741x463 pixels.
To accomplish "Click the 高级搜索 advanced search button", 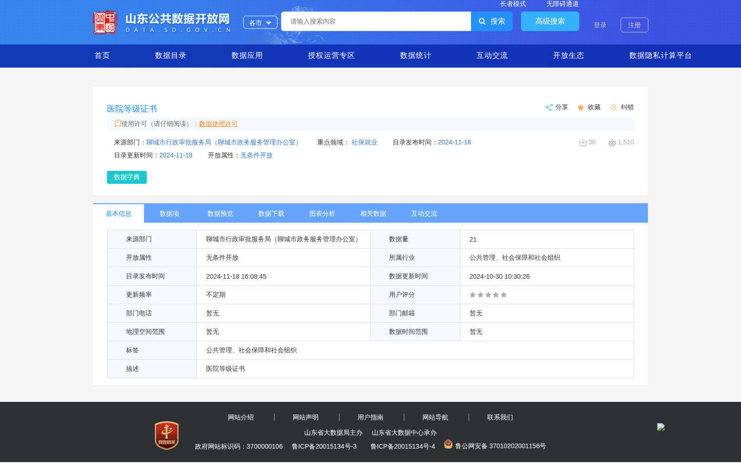I will tap(550, 21).
